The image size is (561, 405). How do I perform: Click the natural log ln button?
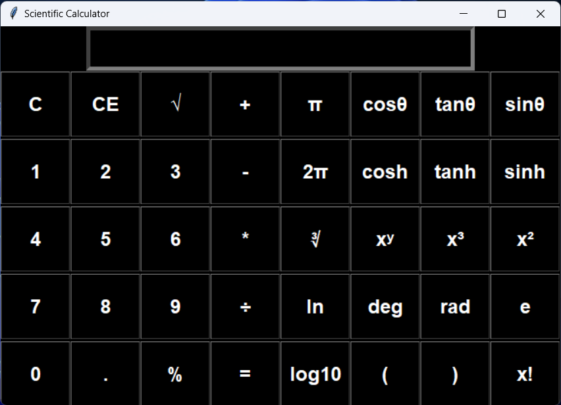coord(315,306)
